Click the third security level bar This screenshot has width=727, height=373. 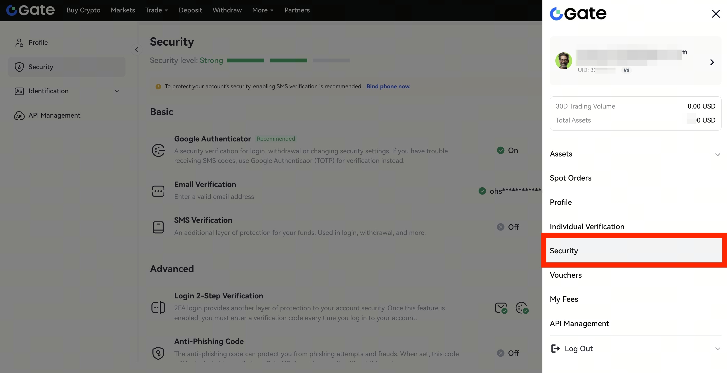click(x=331, y=60)
